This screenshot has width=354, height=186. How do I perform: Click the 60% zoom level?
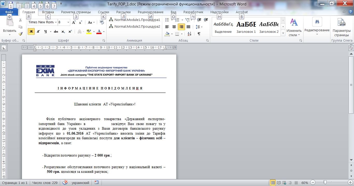(x=305, y=183)
